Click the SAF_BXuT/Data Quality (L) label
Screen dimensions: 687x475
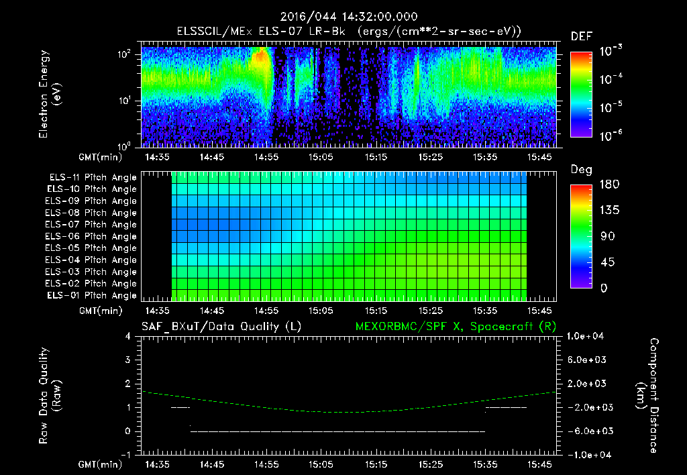coord(221,327)
